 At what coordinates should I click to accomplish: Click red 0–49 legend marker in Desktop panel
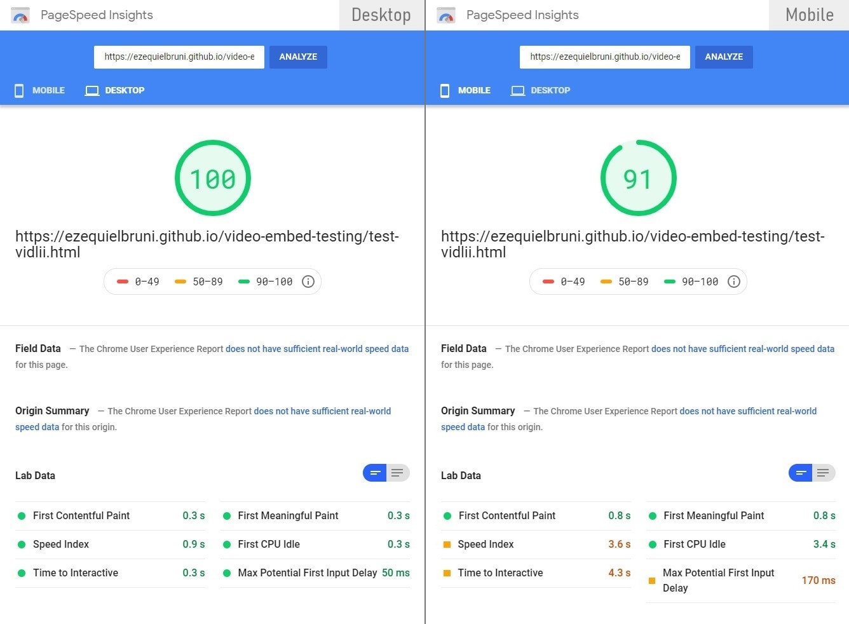coord(123,281)
